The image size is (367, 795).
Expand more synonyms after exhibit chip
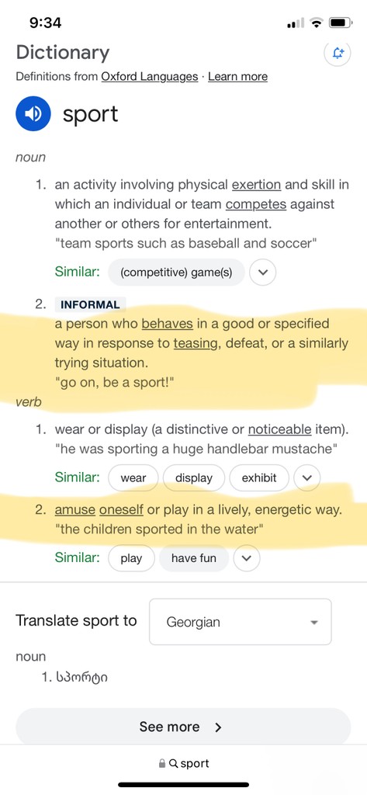coord(306,477)
